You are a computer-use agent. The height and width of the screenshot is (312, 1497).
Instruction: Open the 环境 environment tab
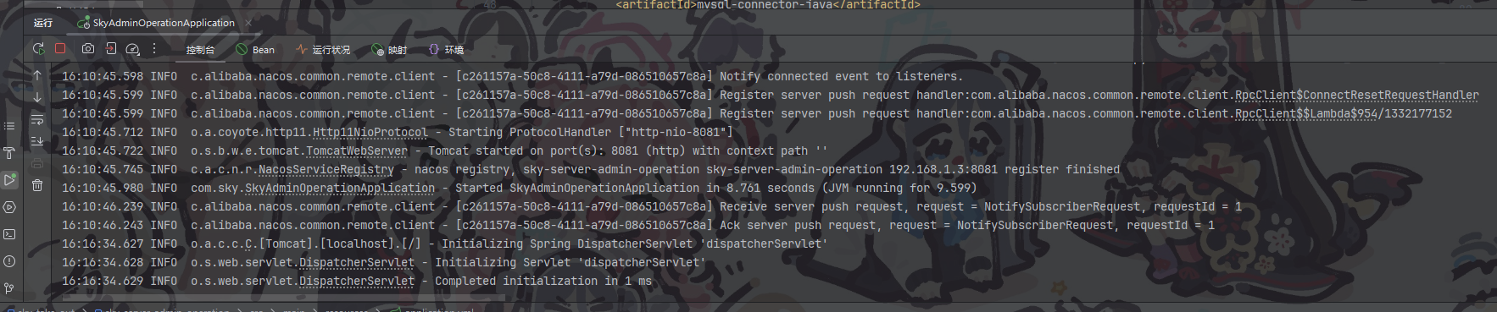click(x=446, y=50)
